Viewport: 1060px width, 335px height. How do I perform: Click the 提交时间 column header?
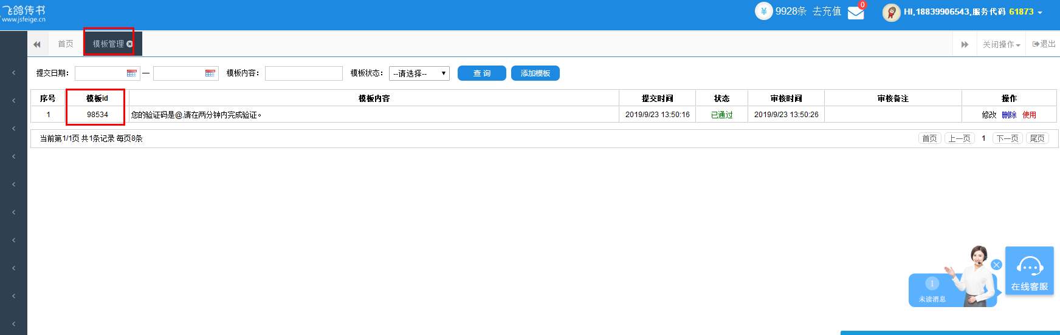pos(658,98)
